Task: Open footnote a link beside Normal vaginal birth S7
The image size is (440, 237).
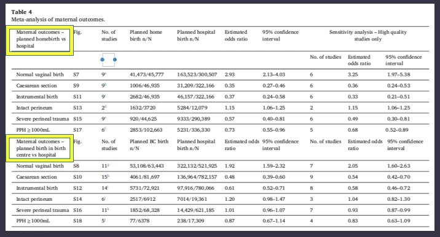Action: coord(106,73)
